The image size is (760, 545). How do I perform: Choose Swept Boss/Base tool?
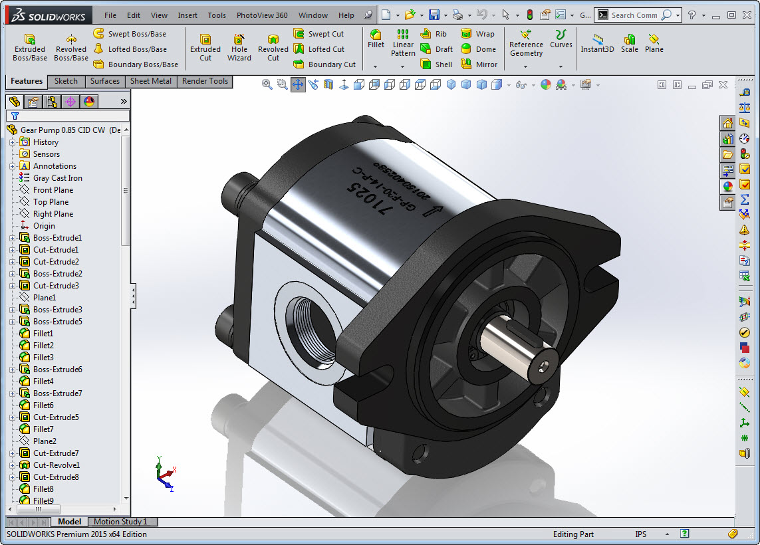point(130,33)
